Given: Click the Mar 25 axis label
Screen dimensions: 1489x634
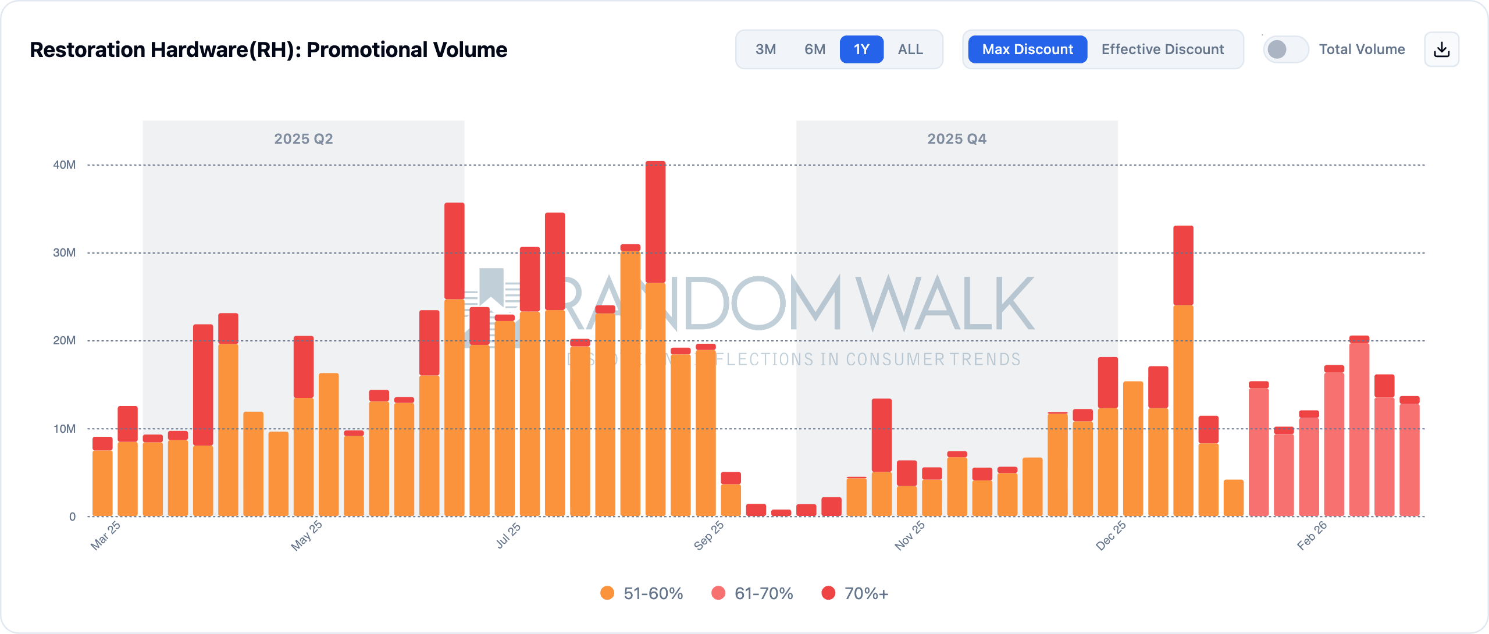Looking at the screenshot, I should (105, 535).
